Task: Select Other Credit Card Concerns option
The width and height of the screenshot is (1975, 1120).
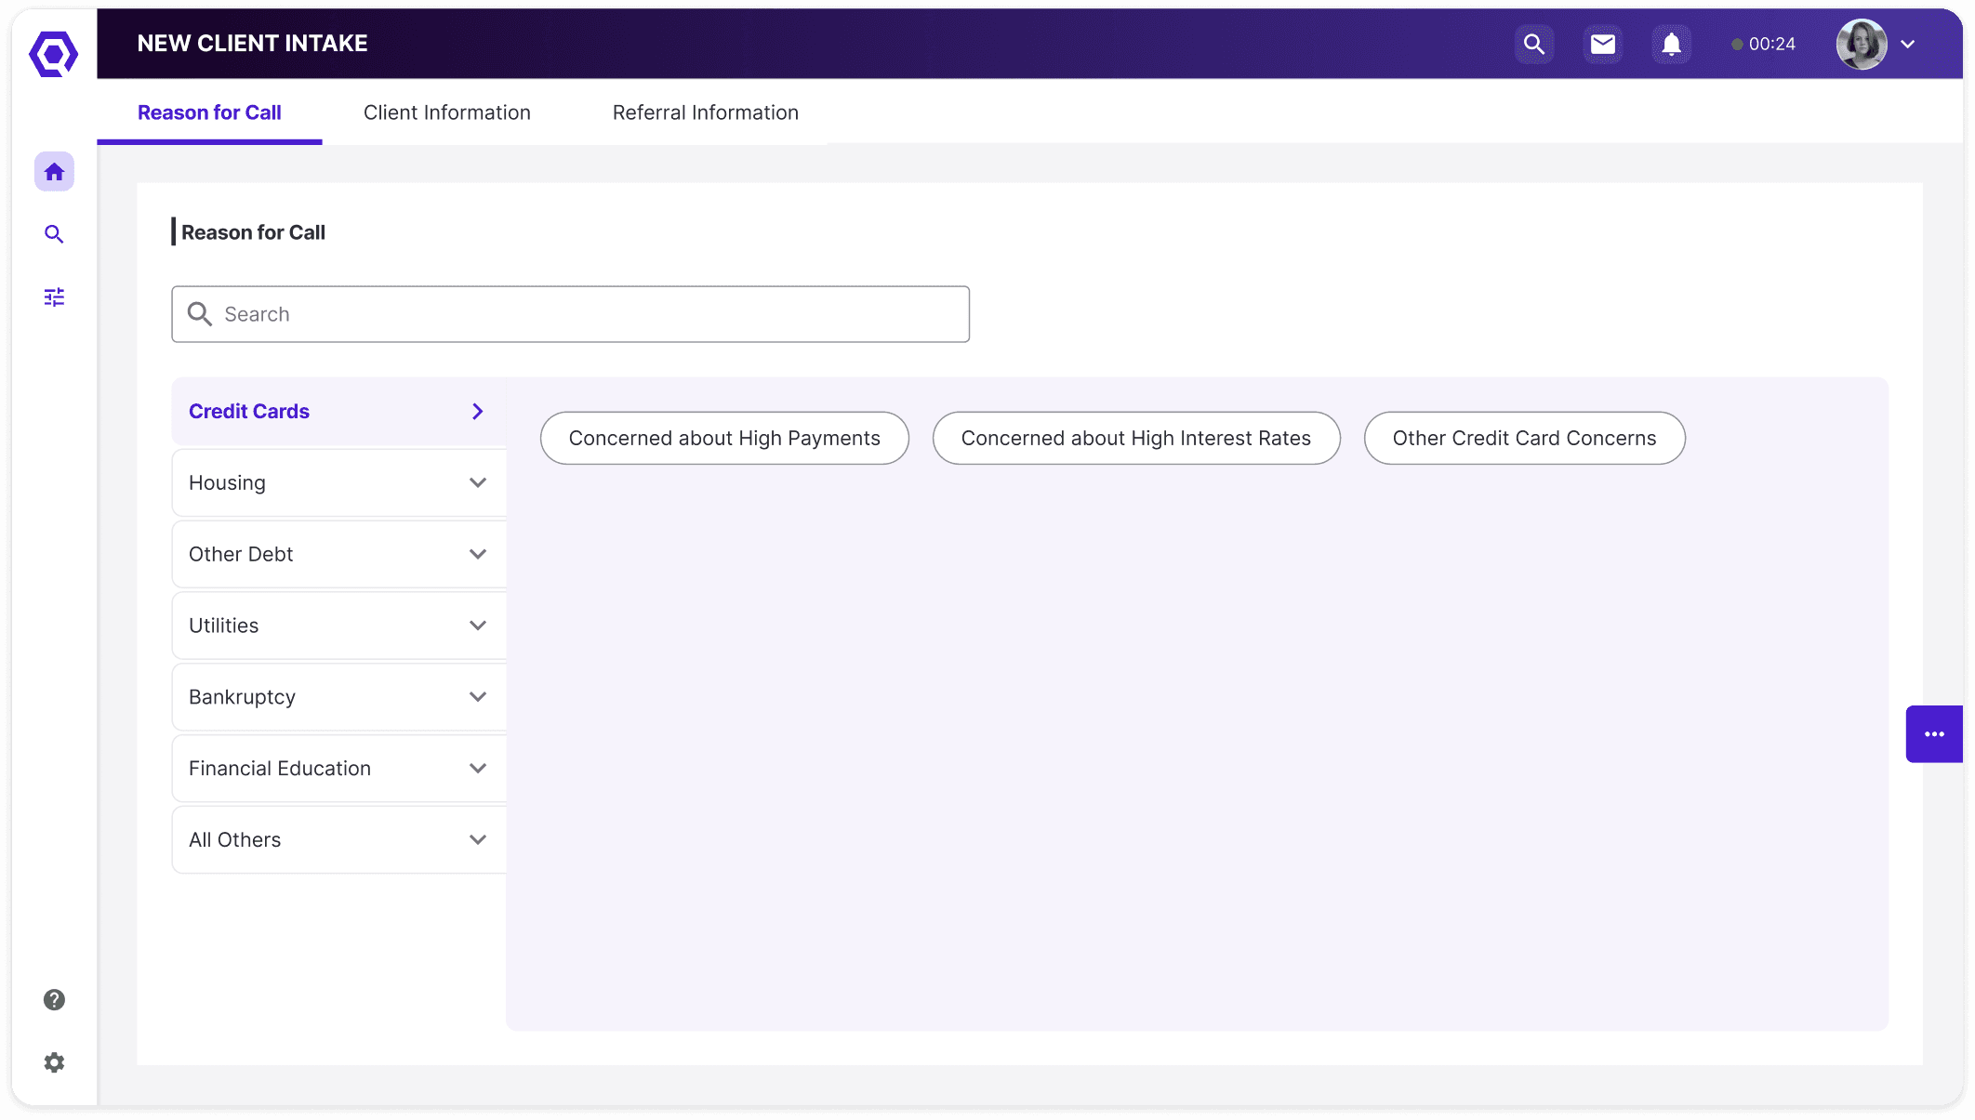Action: point(1524,438)
